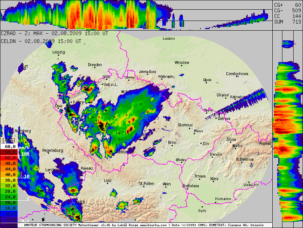Click the 48.0 dBZ legend swatch

point(9,163)
